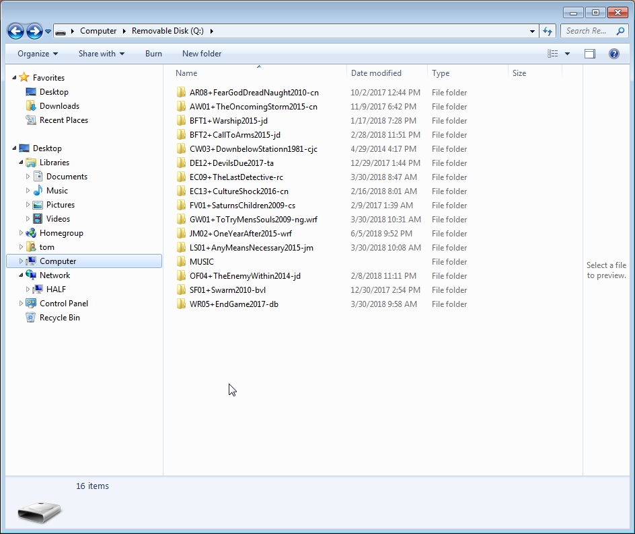The height and width of the screenshot is (534, 635).
Task: Sort by the Name column header
Action: [186, 73]
